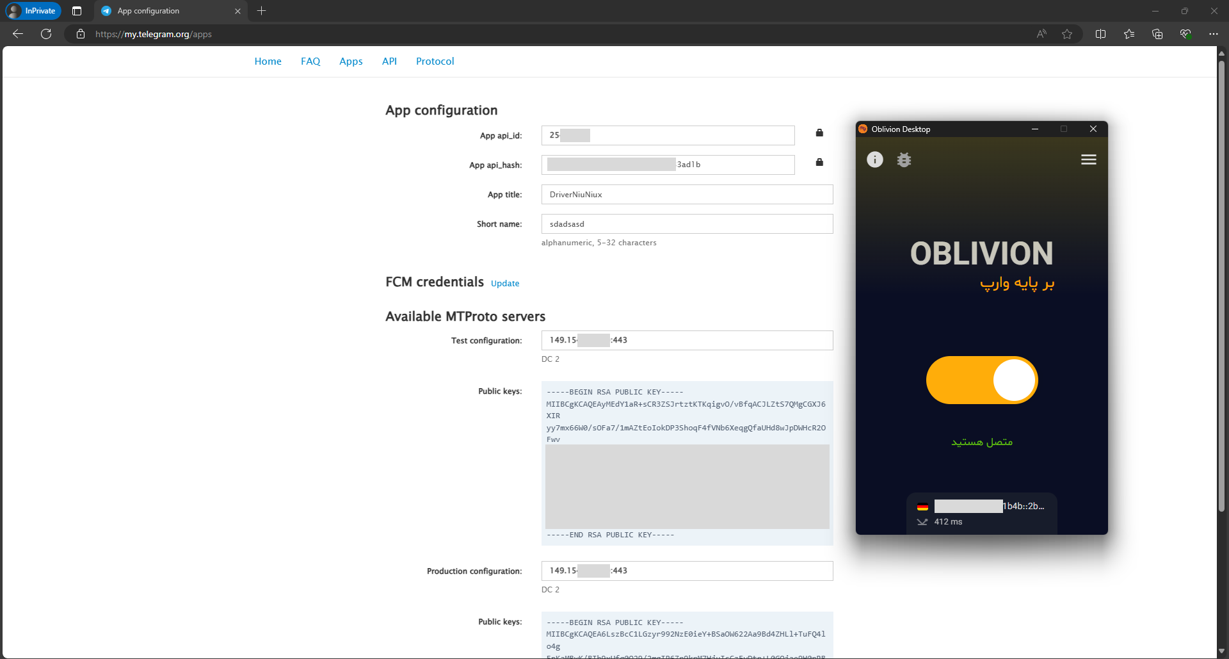Click the green Persian connected status text
This screenshot has width=1229, height=659.
pyautogui.click(x=982, y=442)
